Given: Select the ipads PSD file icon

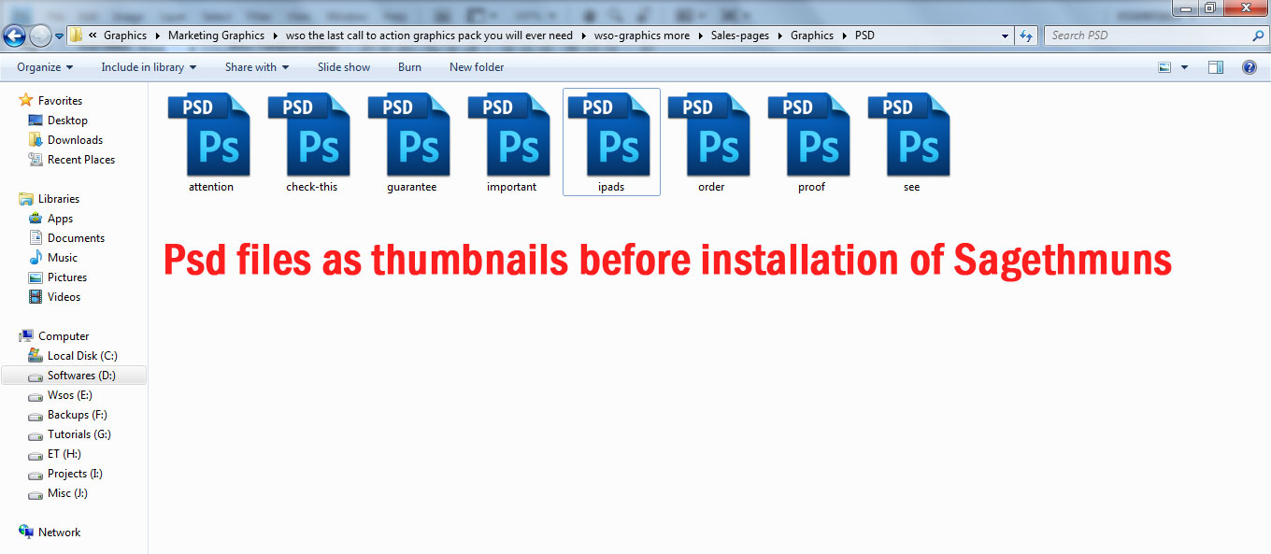Looking at the screenshot, I should point(610,135).
